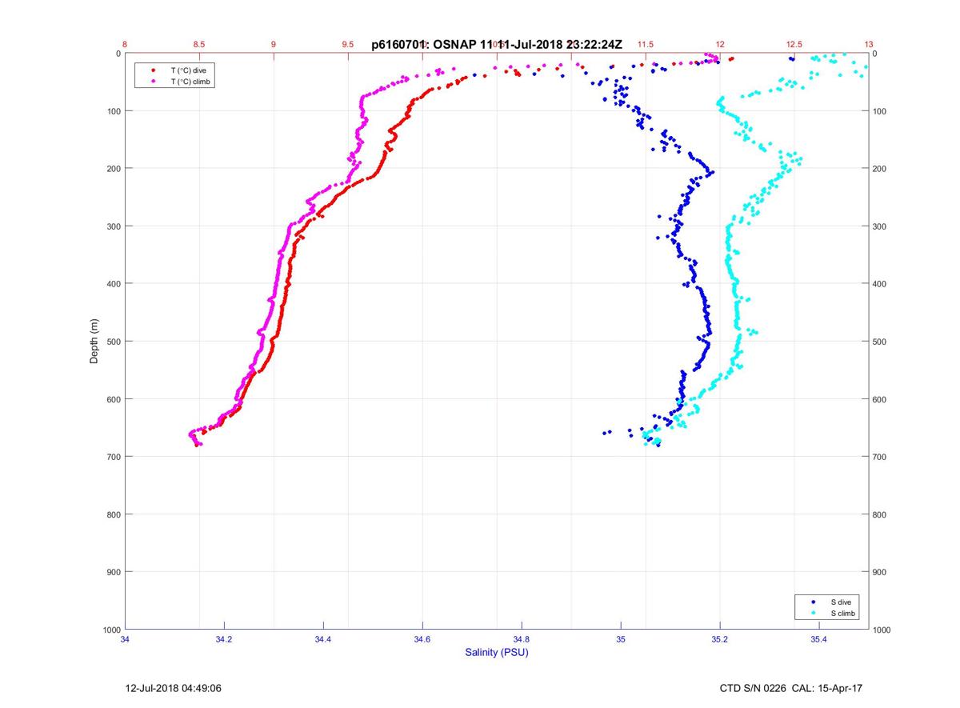This screenshot has width=960, height=708.
Task: Click the 34.4 salinity tick label
Action: [x=323, y=639]
